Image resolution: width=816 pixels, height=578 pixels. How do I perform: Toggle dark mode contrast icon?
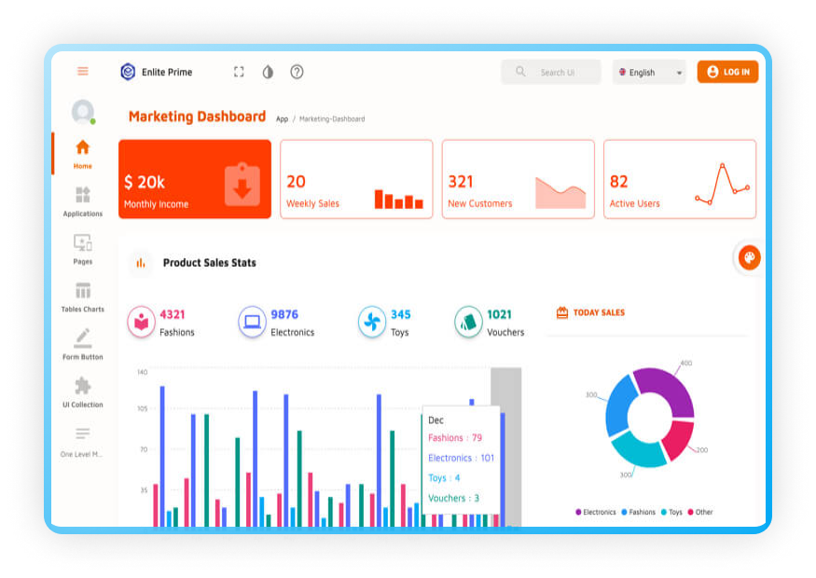coord(268,72)
